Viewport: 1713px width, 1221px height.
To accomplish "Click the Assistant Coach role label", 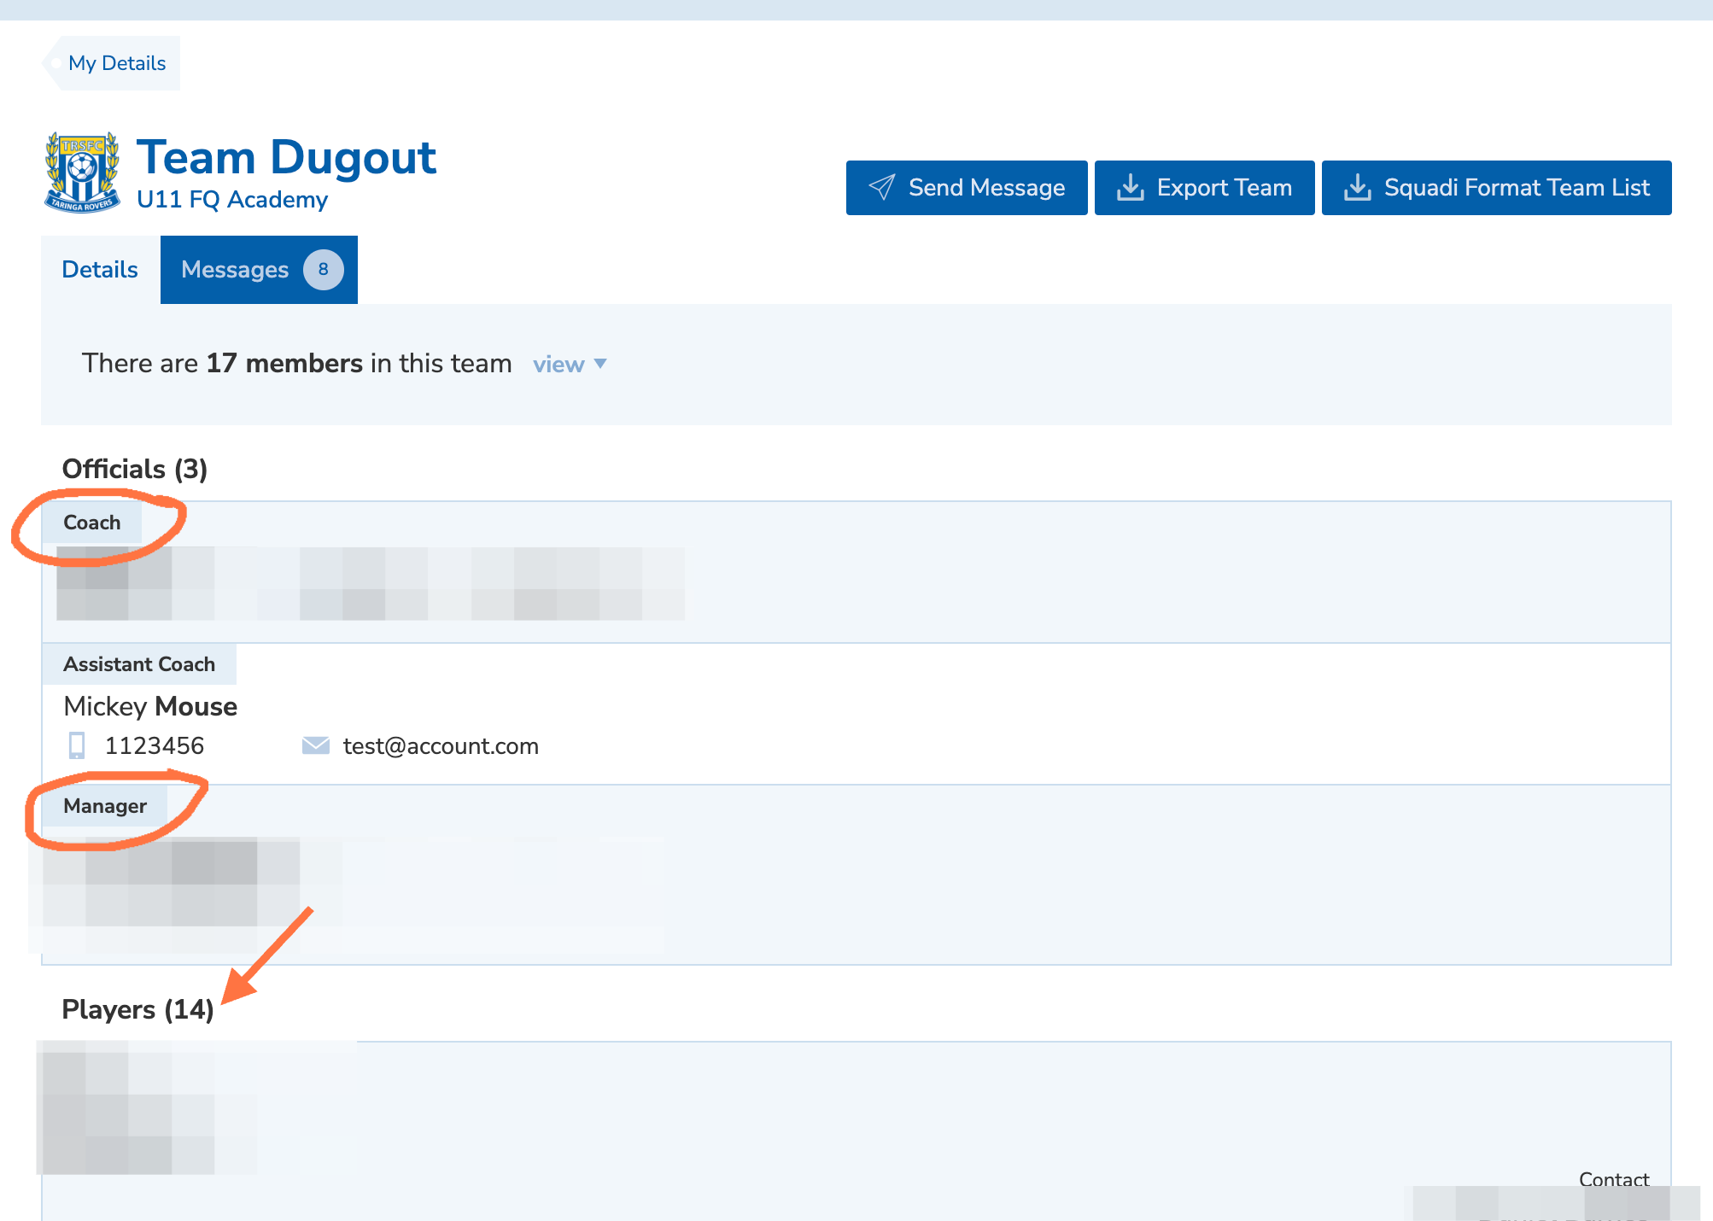I will click(139, 664).
